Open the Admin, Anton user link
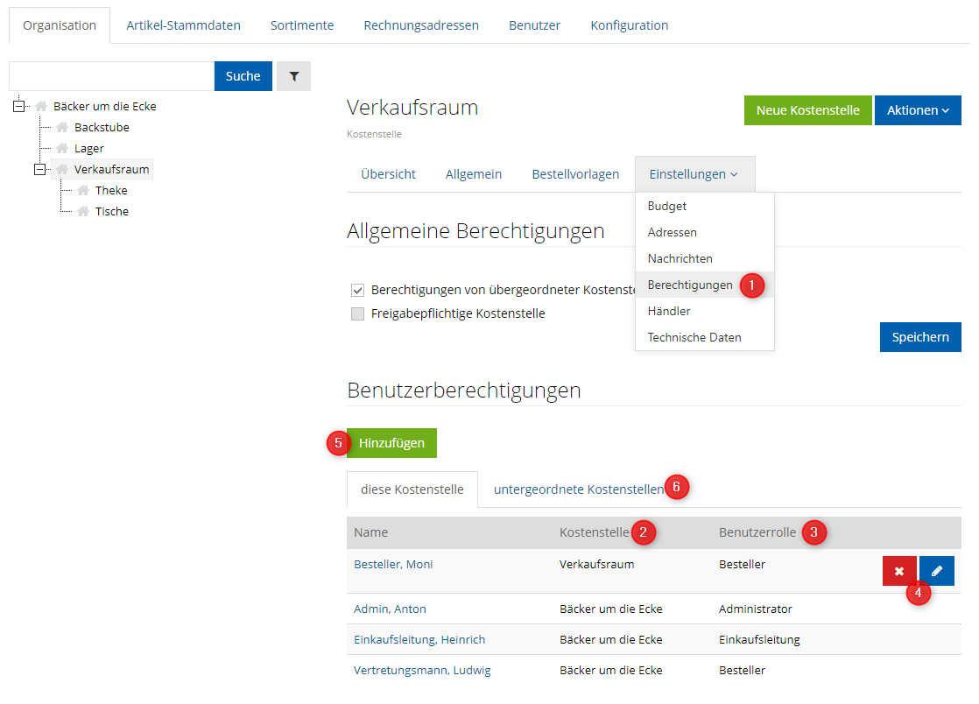This screenshot has width=979, height=704. [x=390, y=609]
